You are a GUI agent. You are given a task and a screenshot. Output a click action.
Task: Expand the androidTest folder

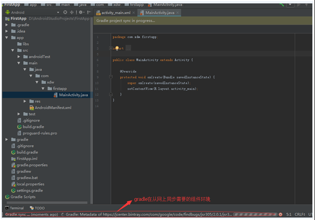tap(19, 57)
